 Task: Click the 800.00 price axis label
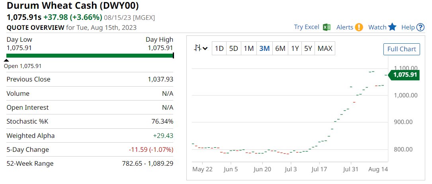[x=403, y=149]
